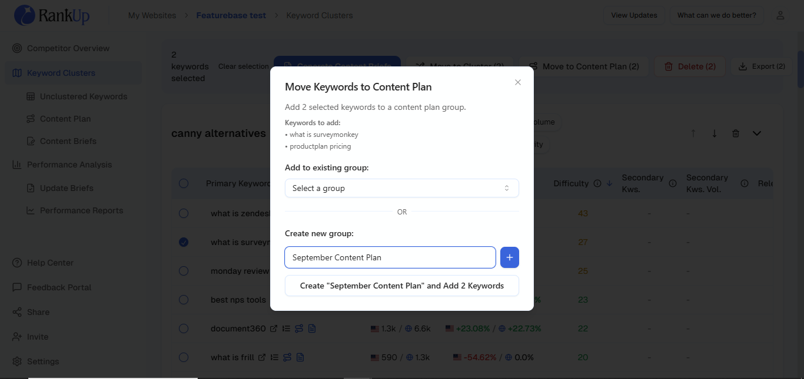The image size is (804, 379).
Task: Open document360 external link icon
Action: point(274,328)
